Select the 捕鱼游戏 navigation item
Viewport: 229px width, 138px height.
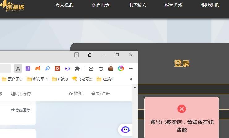174,5
